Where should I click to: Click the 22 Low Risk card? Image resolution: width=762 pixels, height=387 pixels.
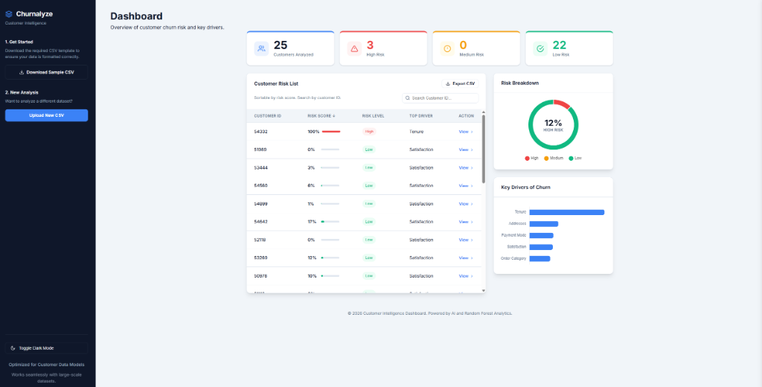pyautogui.click(x=569, y=48)
